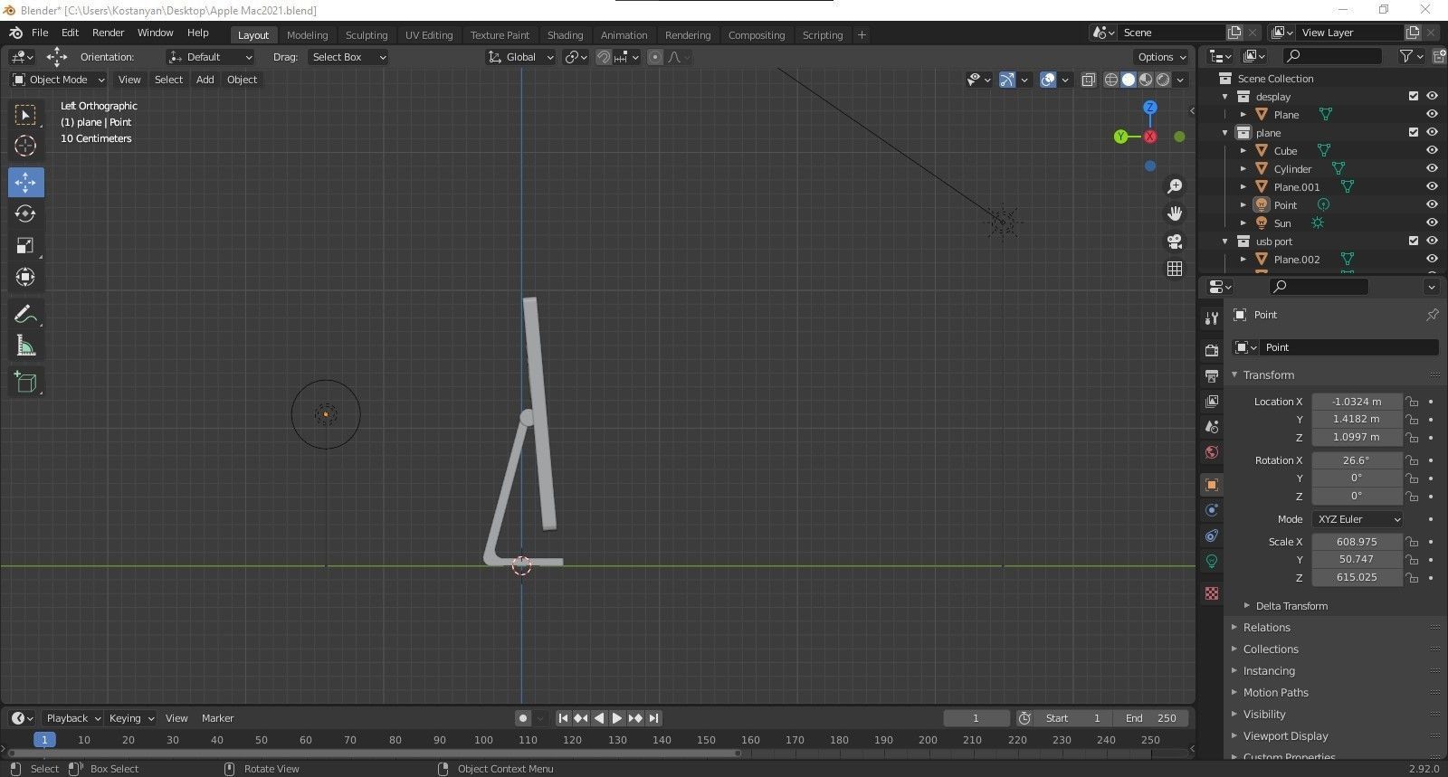Hide the Cube object with eye icon
Image resolution: width=1448 pixels, height=777 pixels.
pos(1432,151)
